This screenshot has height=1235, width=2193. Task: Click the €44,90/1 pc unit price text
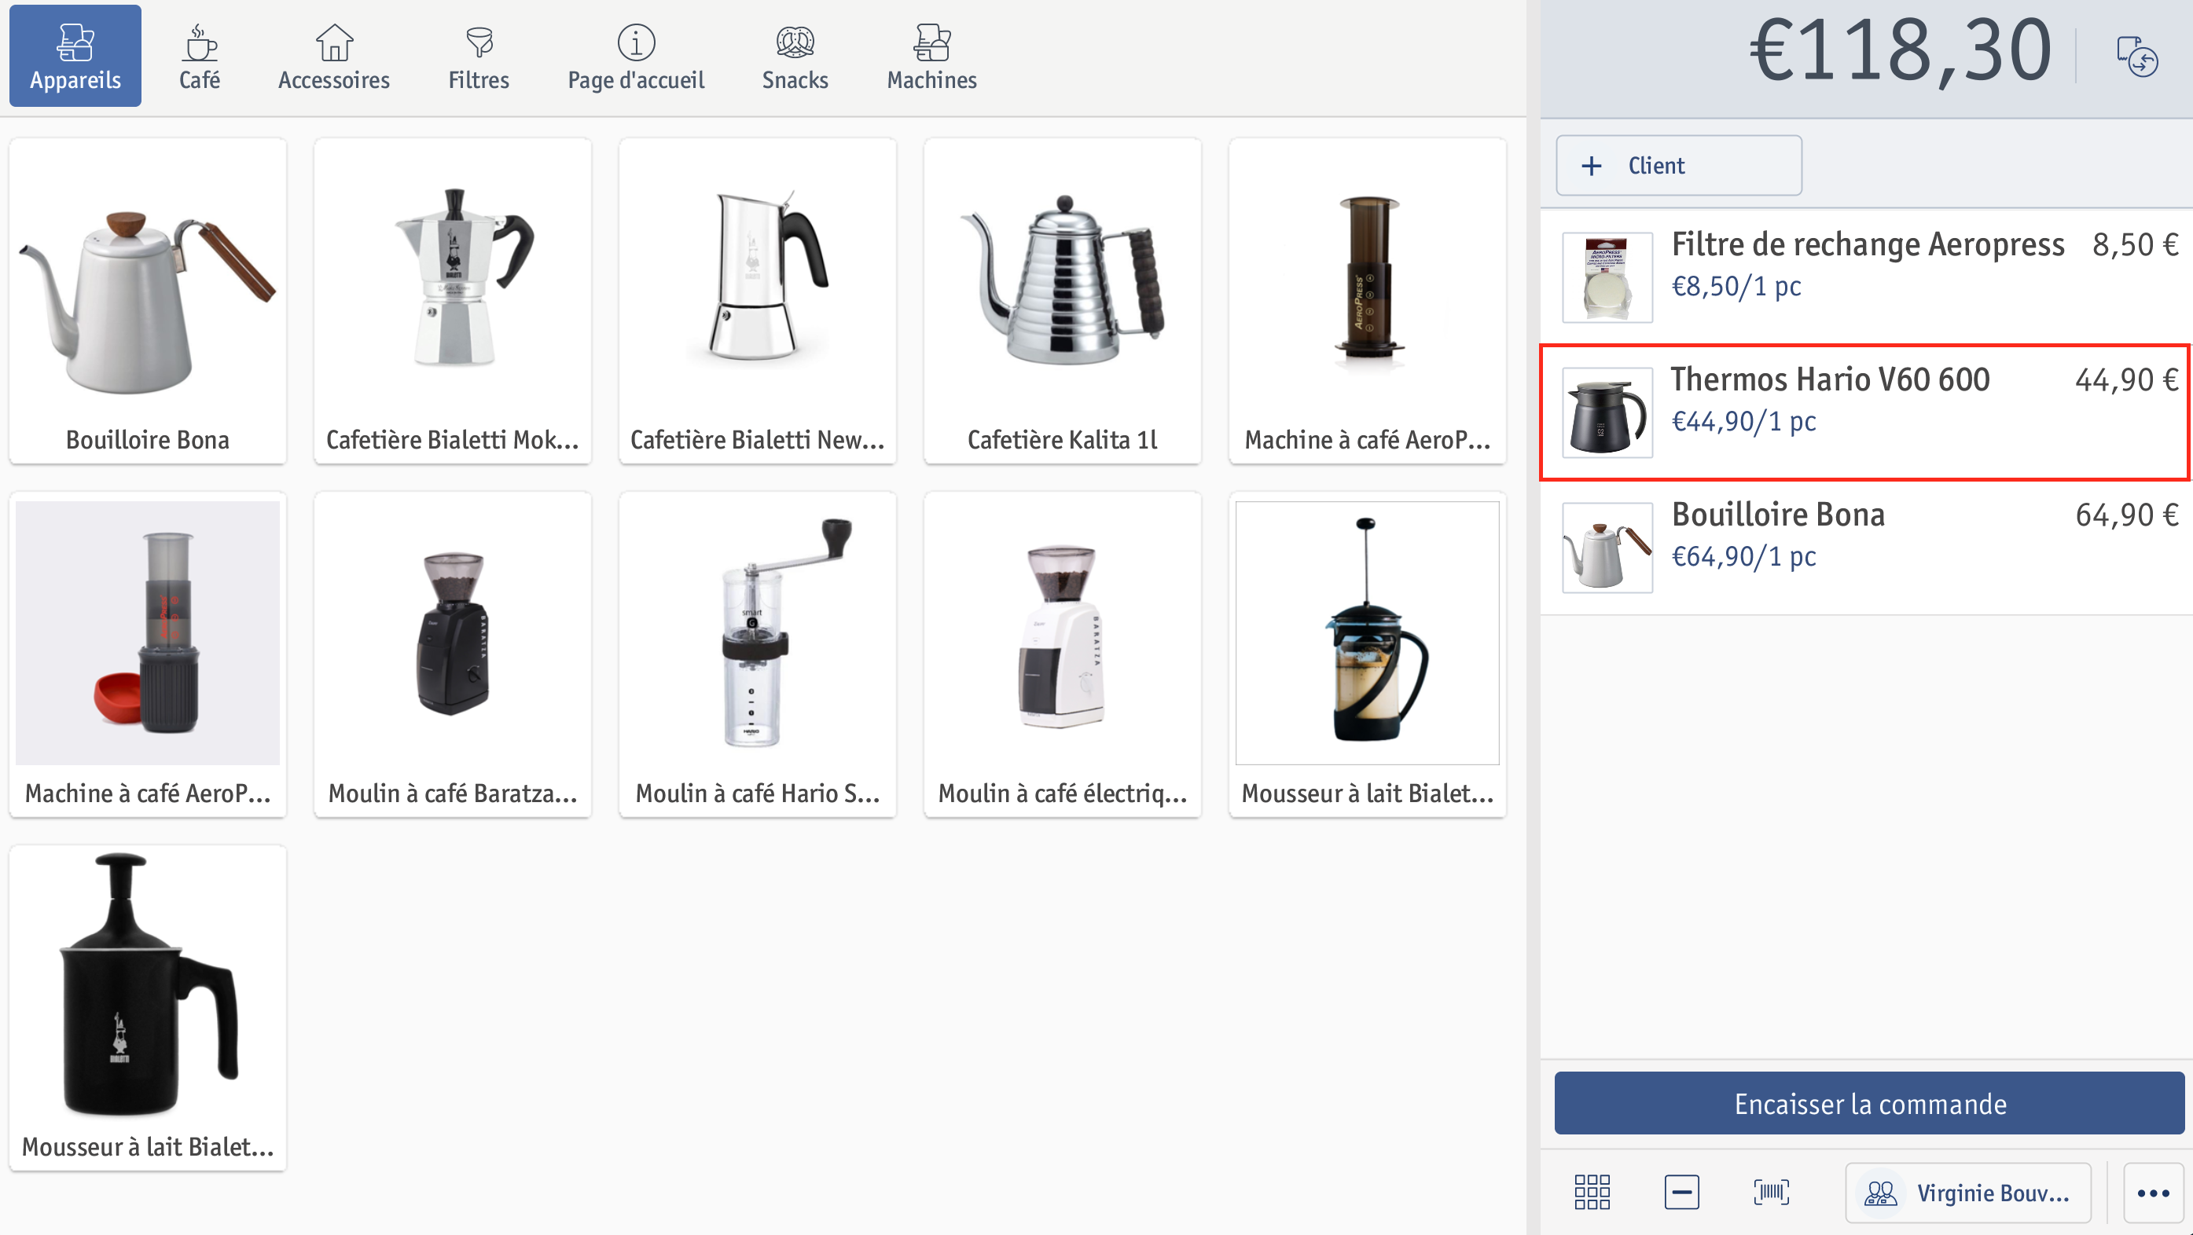click(x=1743, y=421)
